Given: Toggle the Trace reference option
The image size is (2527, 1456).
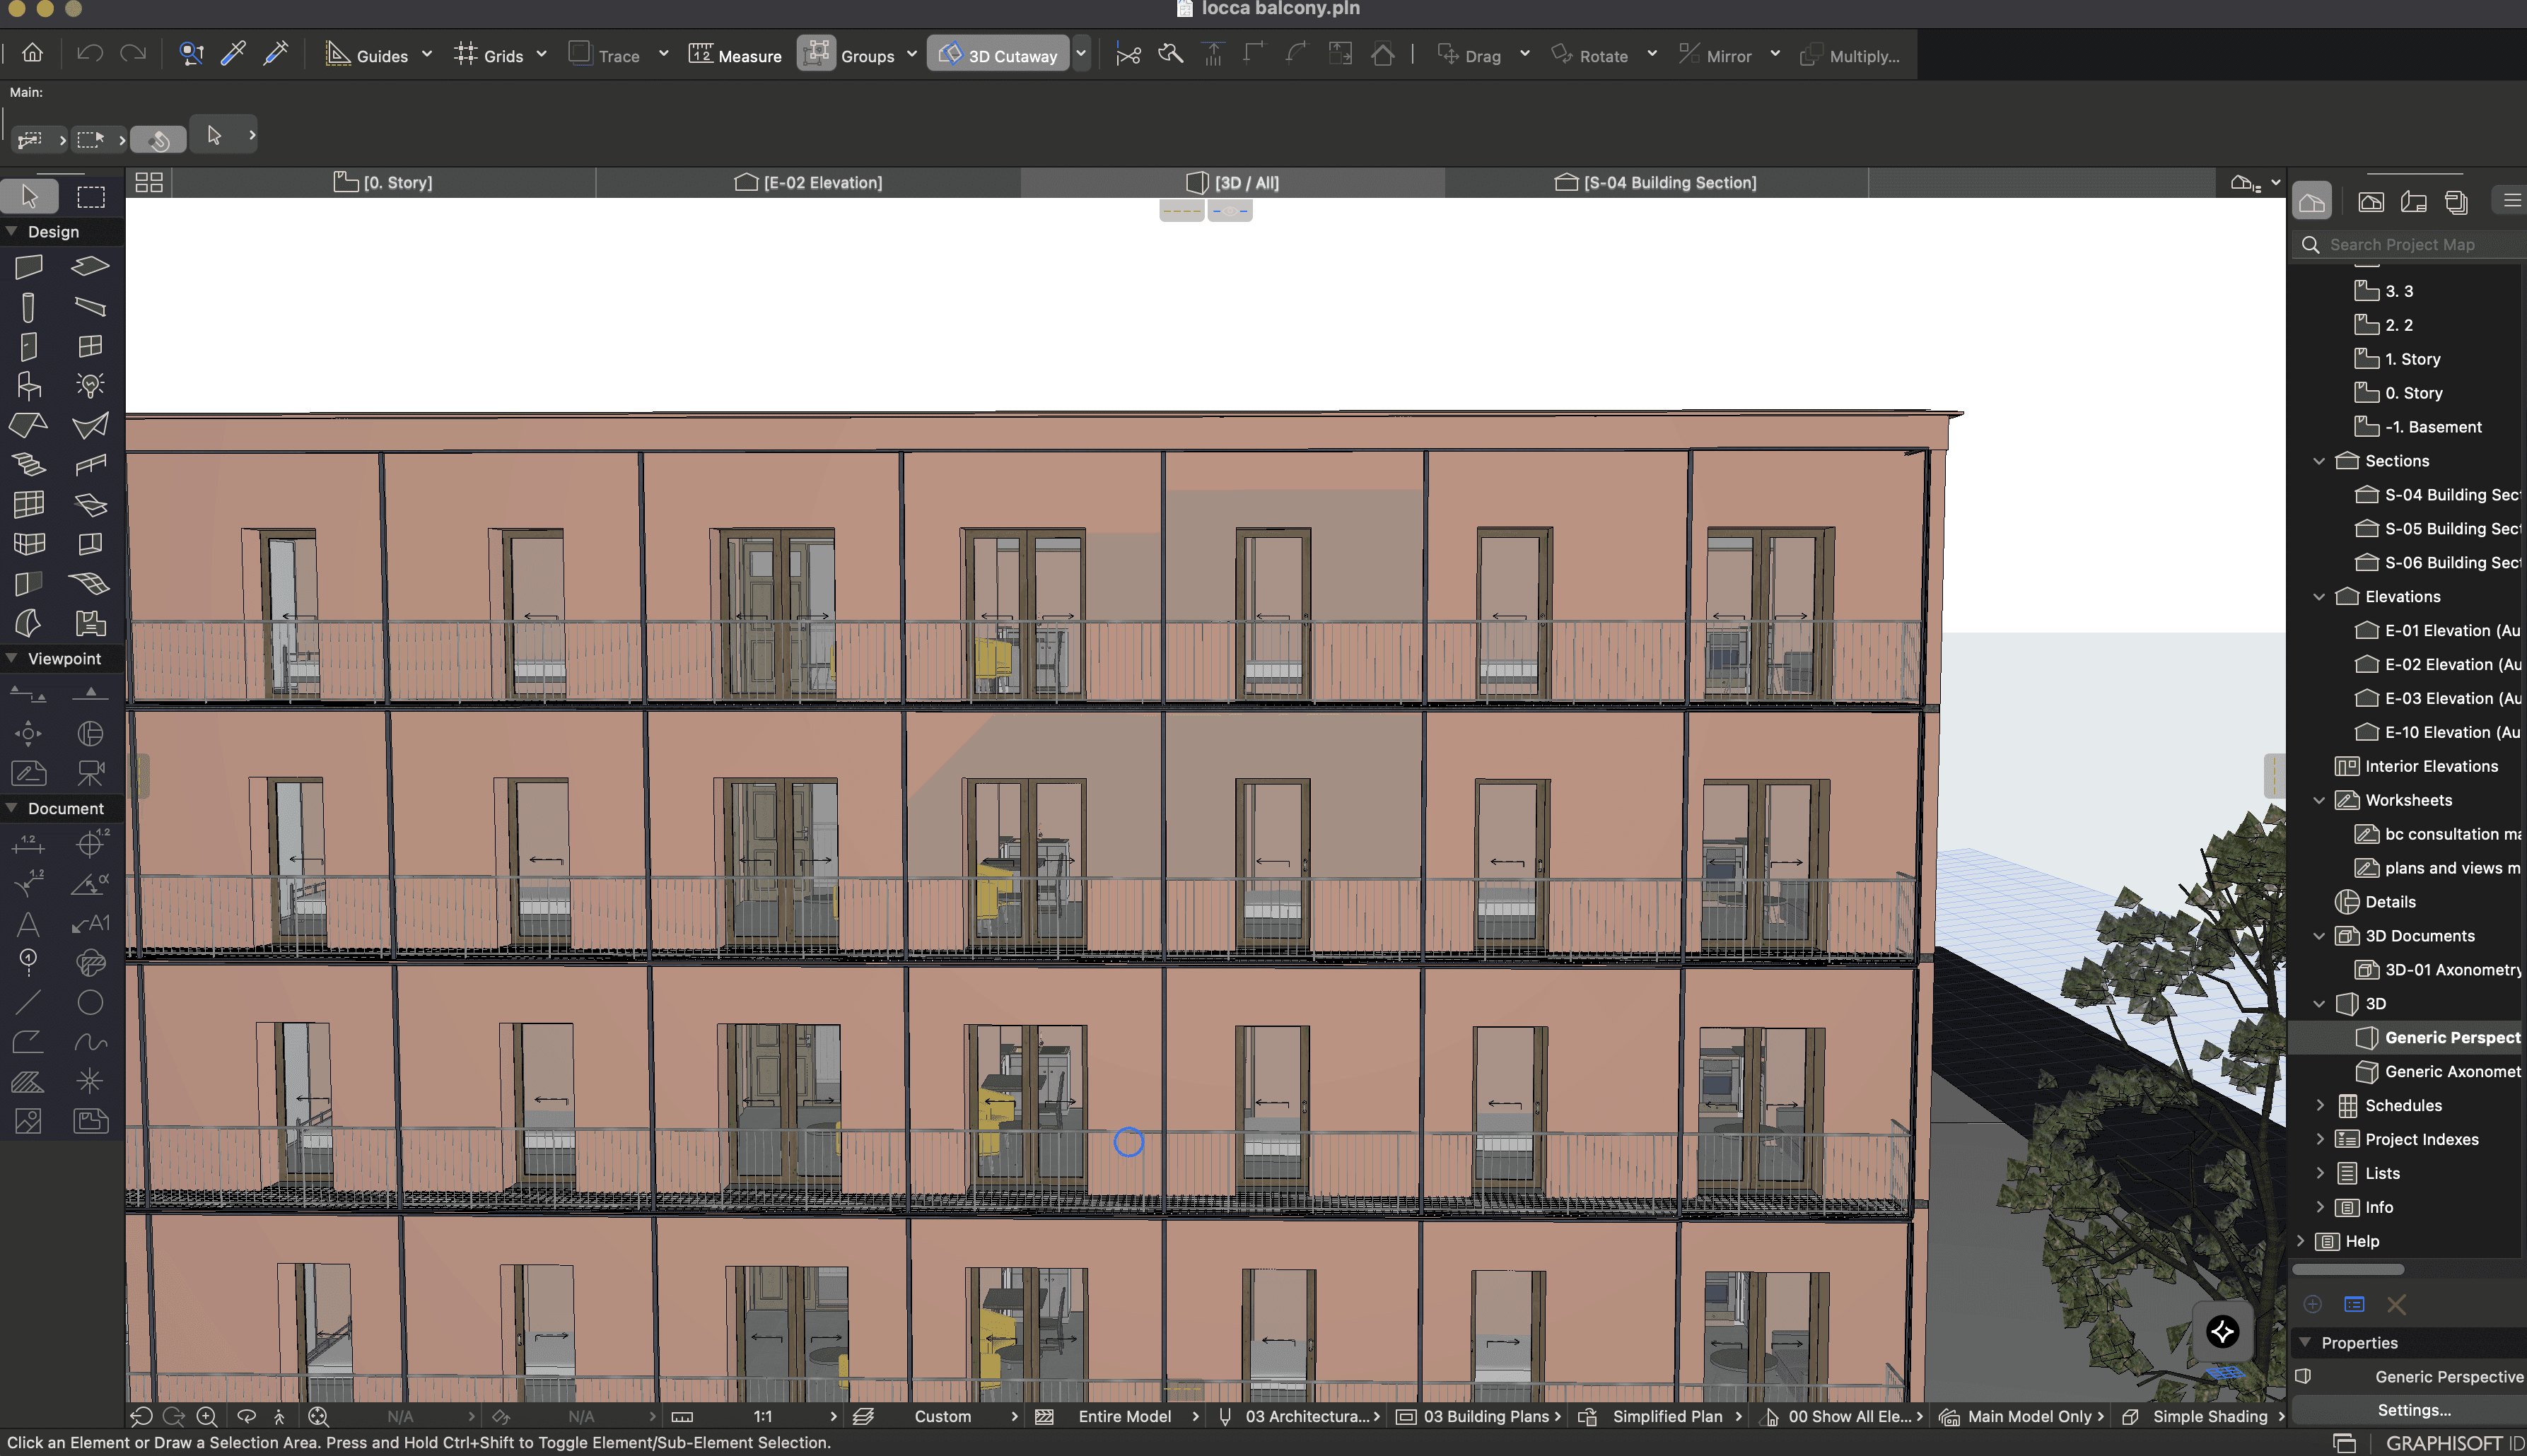Looking at the screenshot, I should point(605,55).
